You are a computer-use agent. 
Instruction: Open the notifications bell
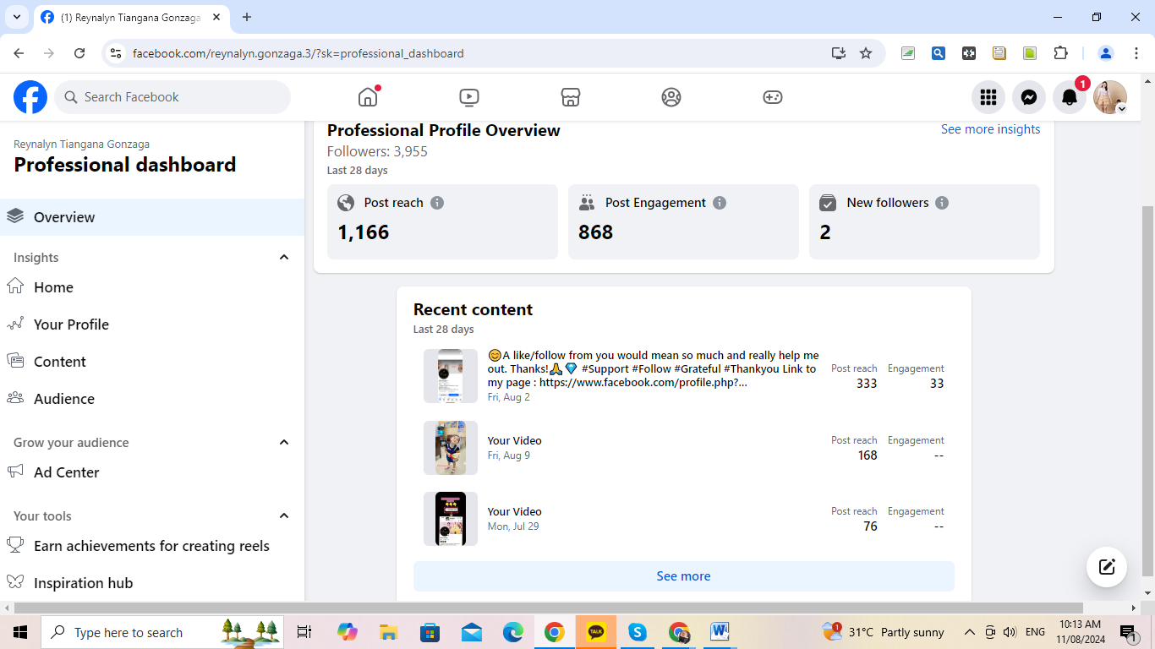tap(1070, 97)
